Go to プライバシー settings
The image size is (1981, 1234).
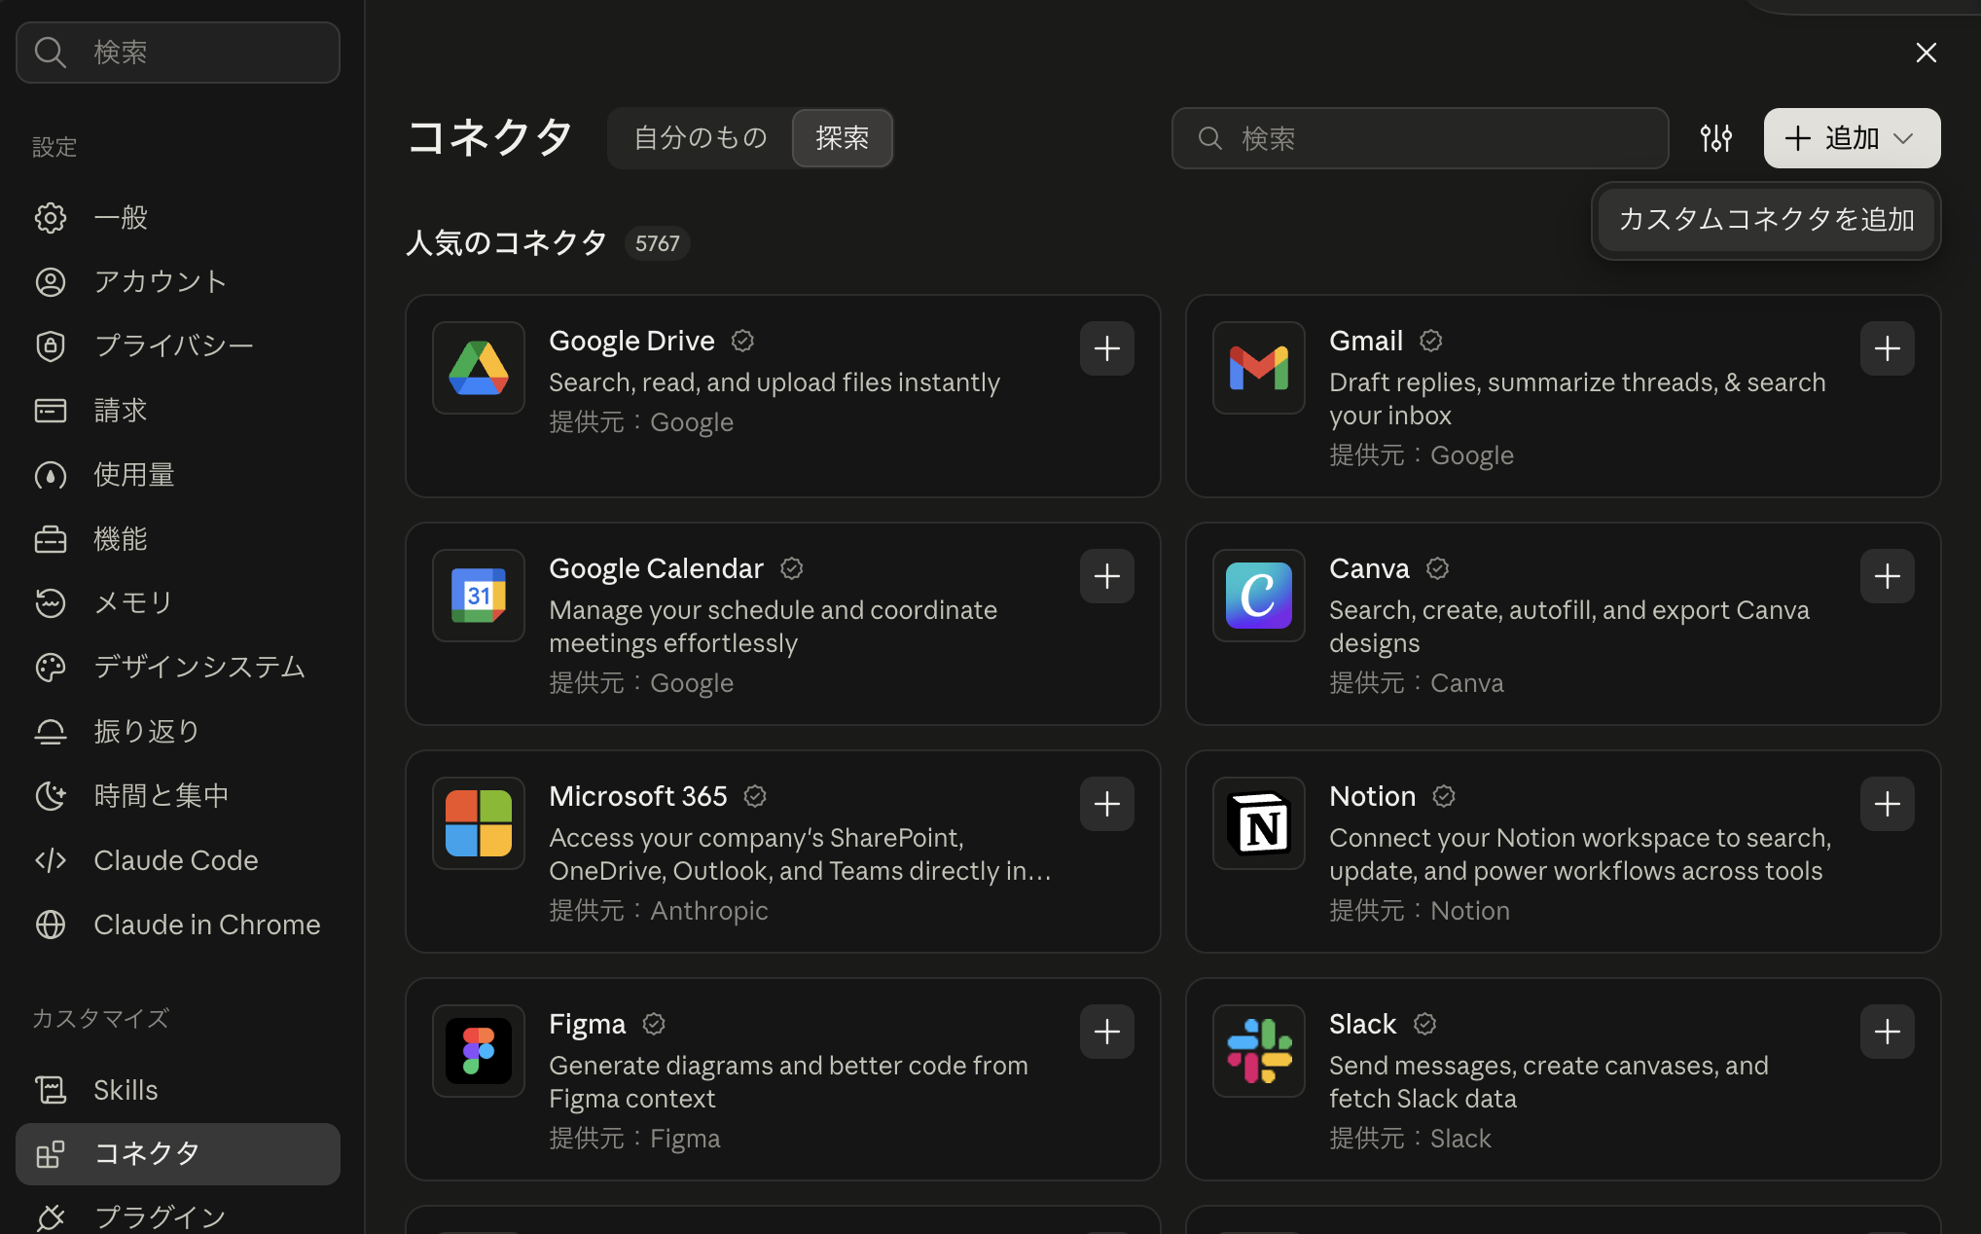(x=178, y=346)
